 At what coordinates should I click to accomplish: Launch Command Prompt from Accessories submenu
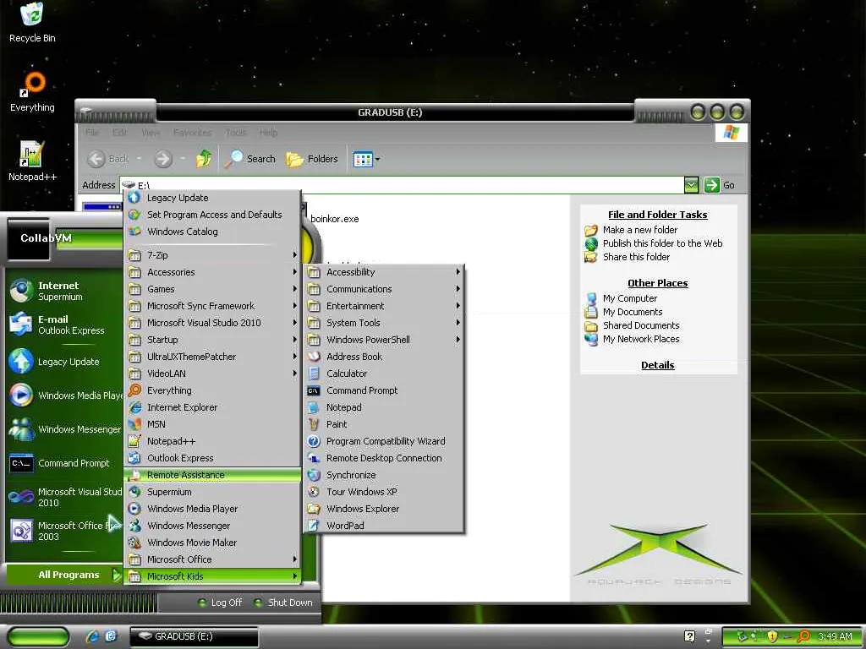point(384,390)
